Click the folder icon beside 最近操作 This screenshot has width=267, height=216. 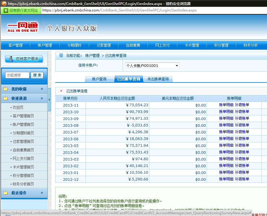coord(5,193)
